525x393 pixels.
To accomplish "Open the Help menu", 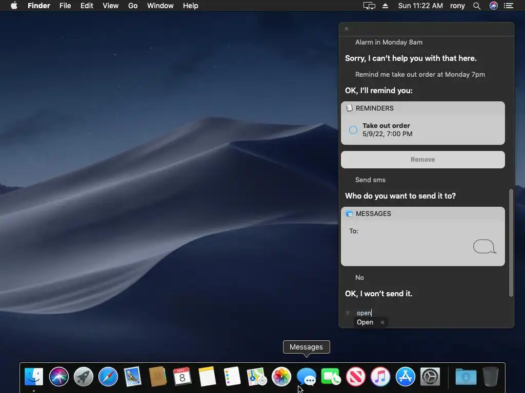I will coord(191,6).
